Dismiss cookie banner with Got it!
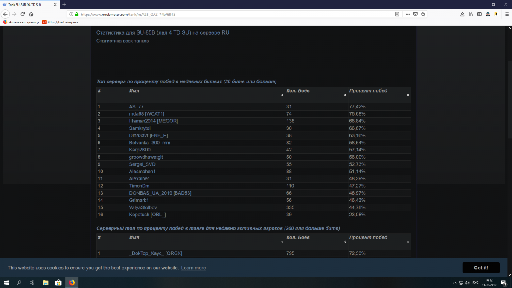Viewport: 512px width, 288px height. coord(480,268)
